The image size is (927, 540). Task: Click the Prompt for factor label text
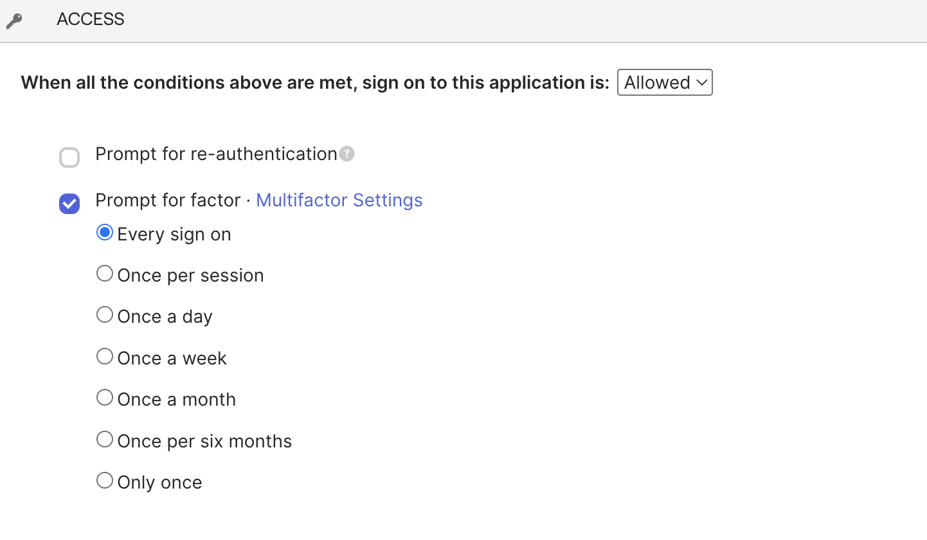point(167,201)
